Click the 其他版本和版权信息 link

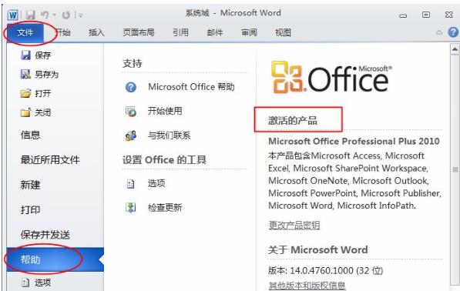[x=307, y=286]
